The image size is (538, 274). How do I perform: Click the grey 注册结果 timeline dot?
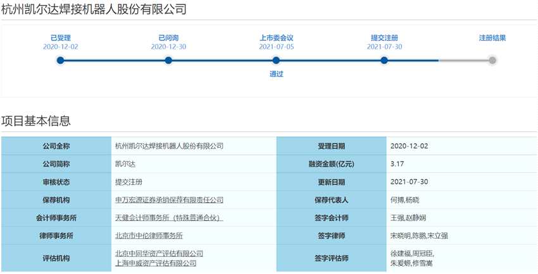[492, 61]
